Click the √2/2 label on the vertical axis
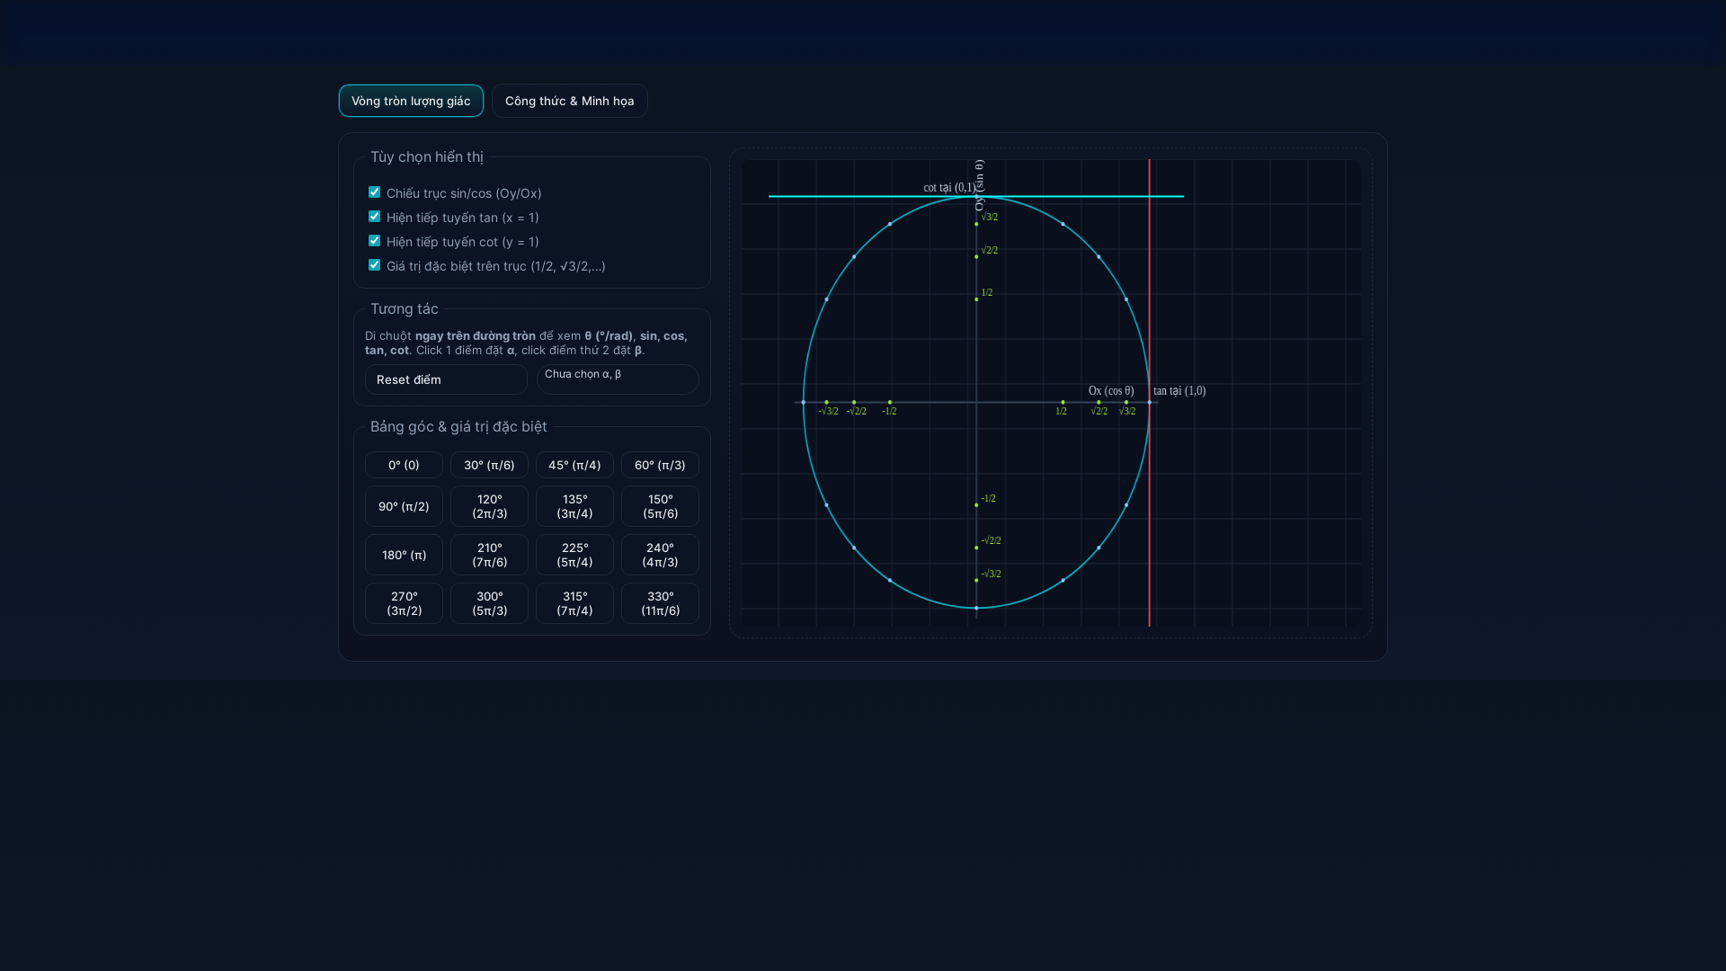1726x971 pixels. pos(989,250)
